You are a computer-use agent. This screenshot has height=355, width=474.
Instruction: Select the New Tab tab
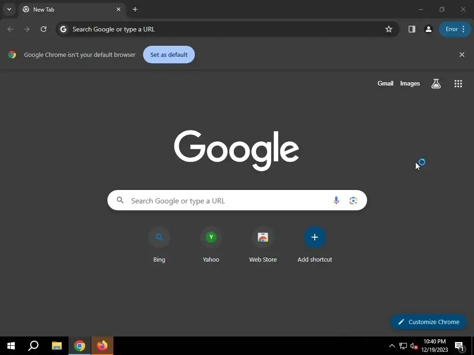[72, 10]
